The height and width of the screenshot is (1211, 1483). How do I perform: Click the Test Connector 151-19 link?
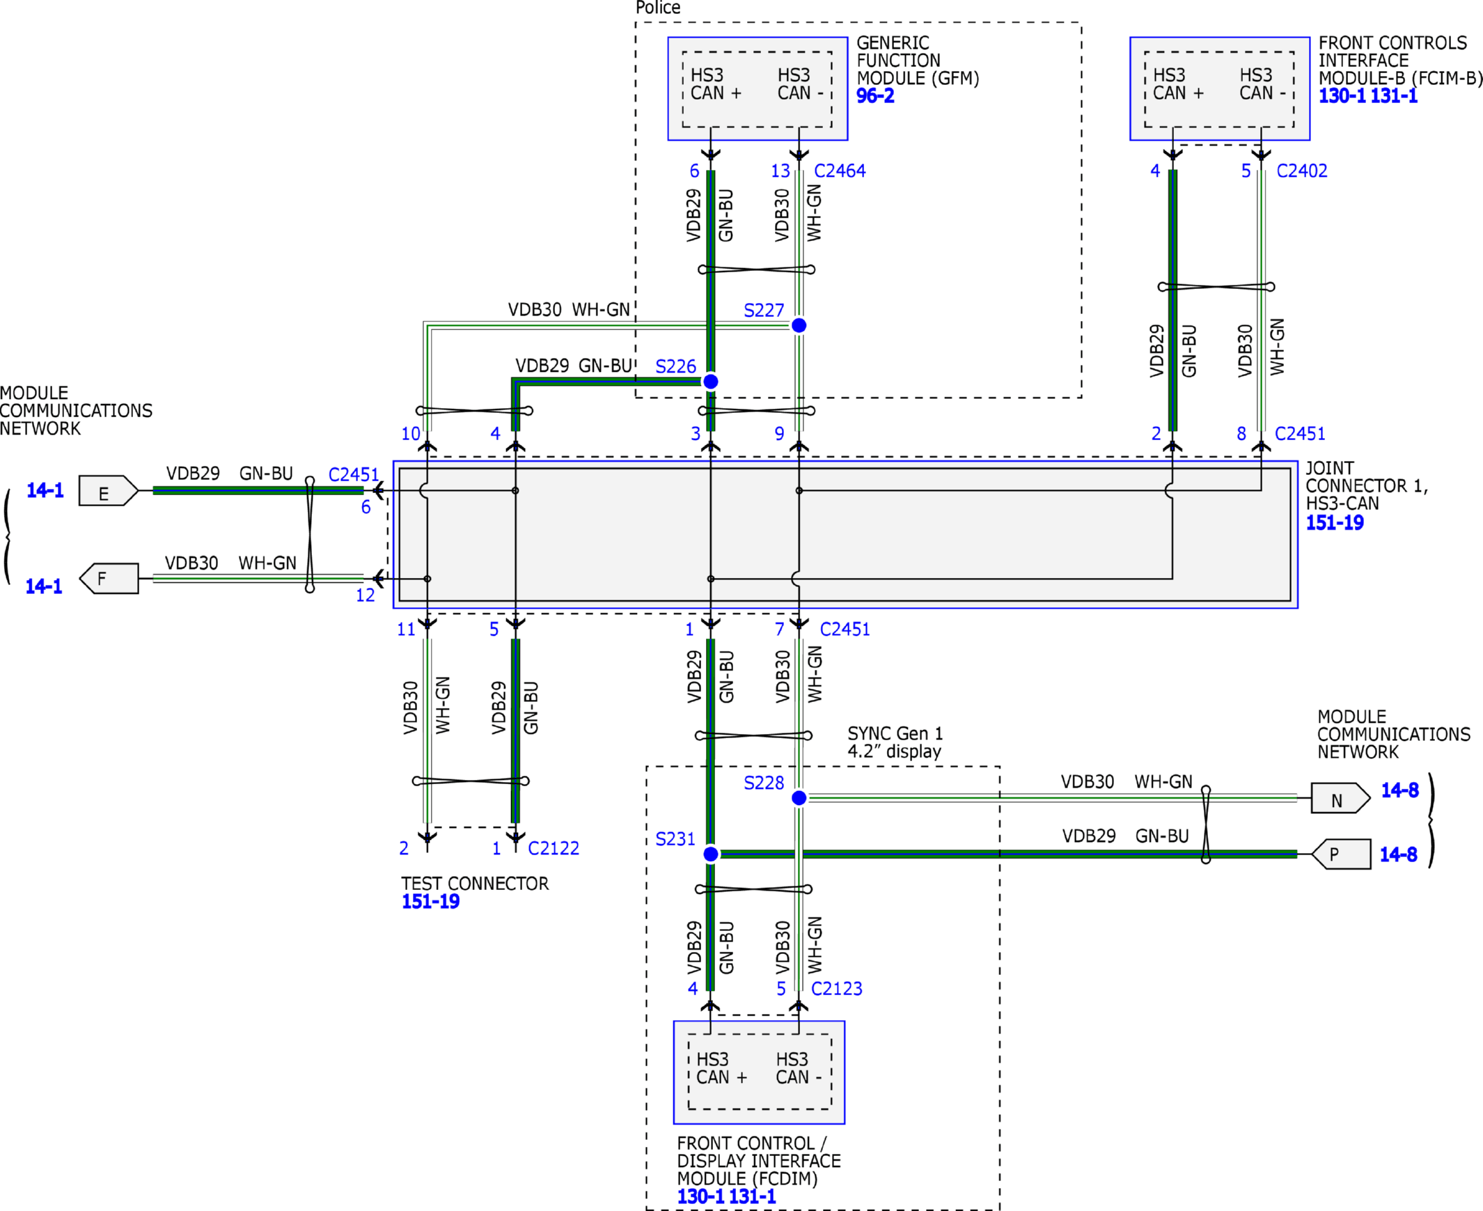click(x=430, y=901)
